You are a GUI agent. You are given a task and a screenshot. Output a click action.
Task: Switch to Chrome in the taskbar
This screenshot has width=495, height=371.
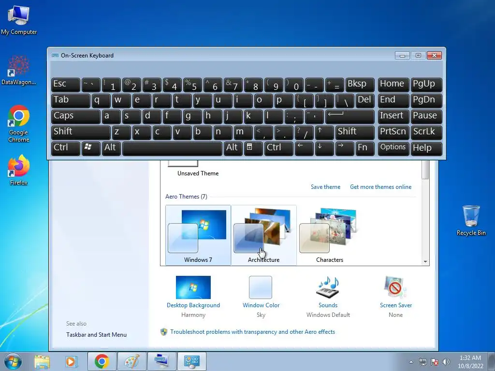[102, 361]
